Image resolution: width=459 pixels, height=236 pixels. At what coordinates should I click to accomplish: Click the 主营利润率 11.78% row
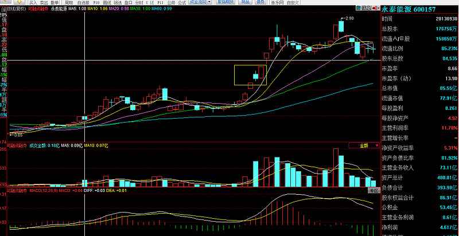pyautogui.click(x=419, y=128)
